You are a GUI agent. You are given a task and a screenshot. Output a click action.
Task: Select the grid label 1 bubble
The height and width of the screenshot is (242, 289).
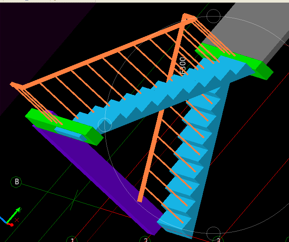[x=72, y=239]
